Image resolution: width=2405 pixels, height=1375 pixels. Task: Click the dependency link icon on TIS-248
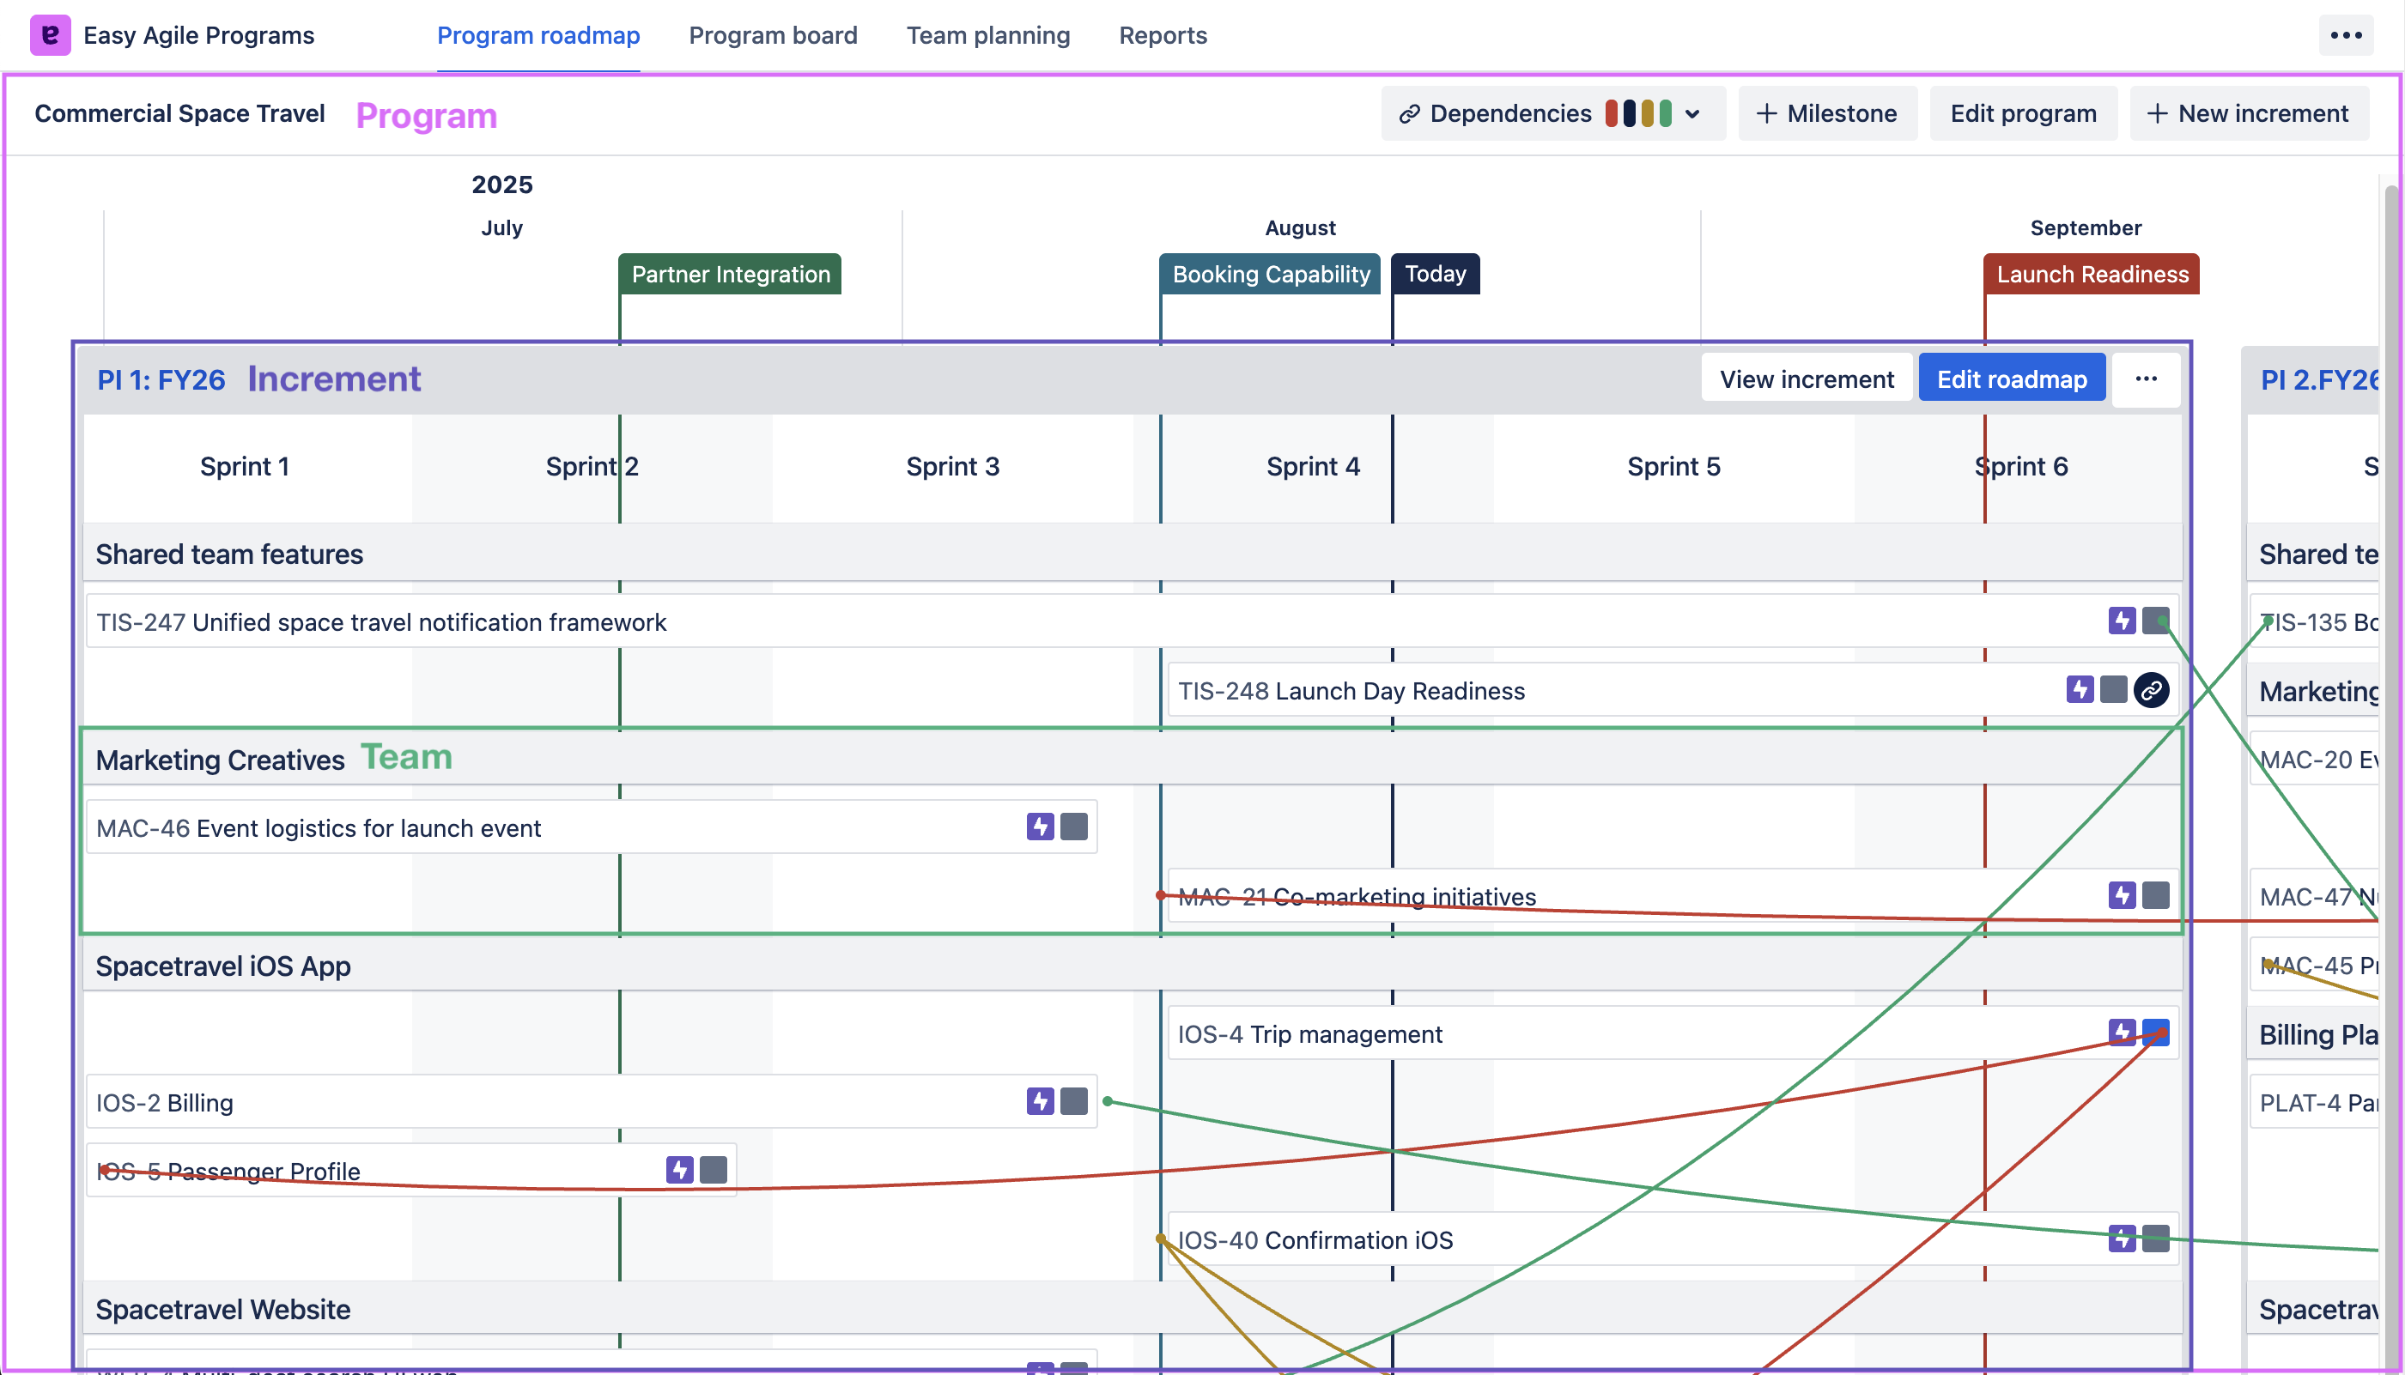pyautogui.click(x=2151, y=690)
